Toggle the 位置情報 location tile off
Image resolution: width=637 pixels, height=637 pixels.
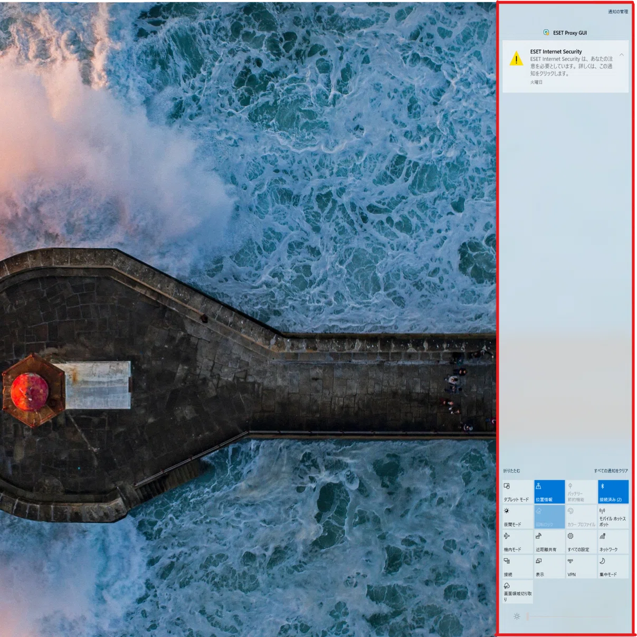coord(549,492)
